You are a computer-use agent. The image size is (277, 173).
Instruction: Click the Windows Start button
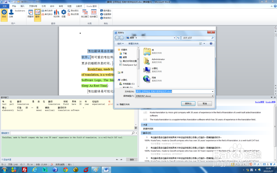point(4,170)
